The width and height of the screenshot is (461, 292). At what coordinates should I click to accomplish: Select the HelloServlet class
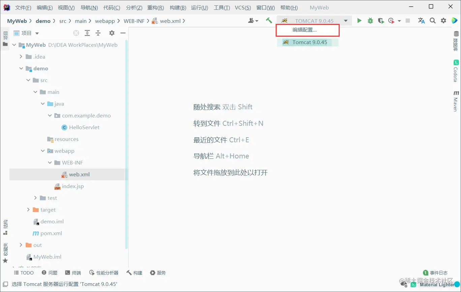coord(81,127)
